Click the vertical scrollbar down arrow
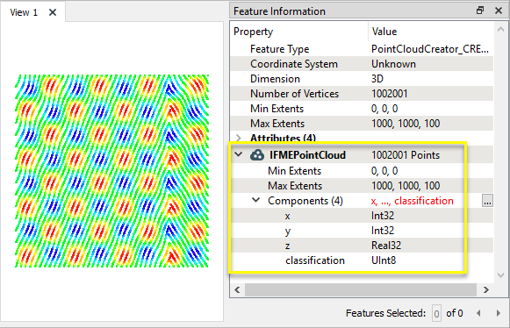 point(501,275)
